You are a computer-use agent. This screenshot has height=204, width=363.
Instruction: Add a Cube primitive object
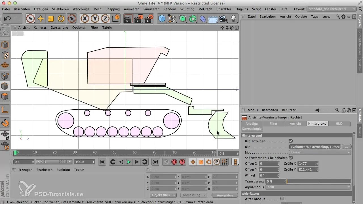click(x=162, y=19)
